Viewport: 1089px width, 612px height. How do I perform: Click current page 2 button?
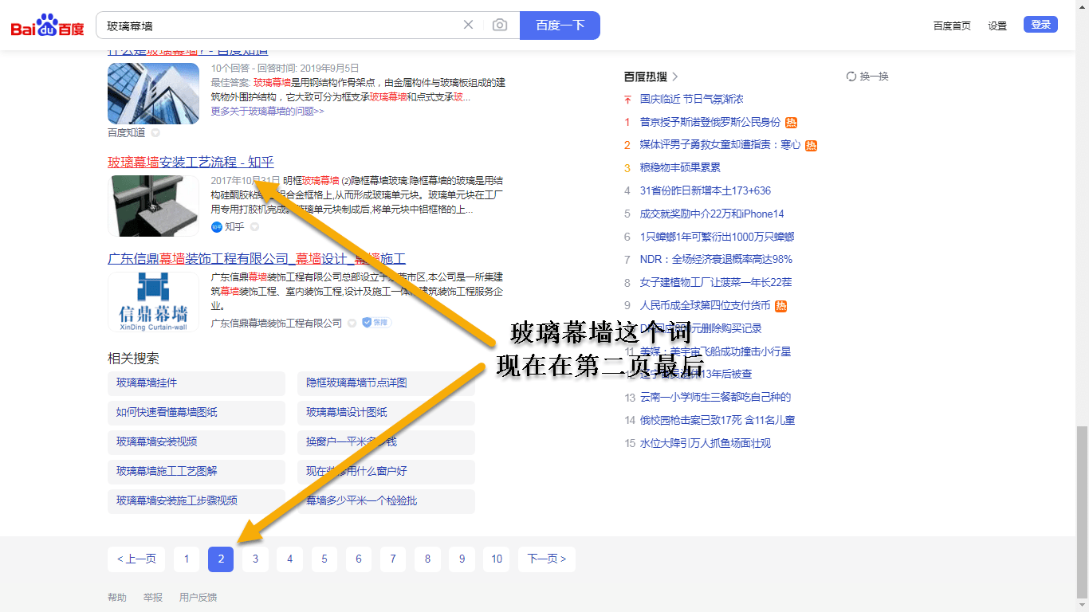(221, 559)
